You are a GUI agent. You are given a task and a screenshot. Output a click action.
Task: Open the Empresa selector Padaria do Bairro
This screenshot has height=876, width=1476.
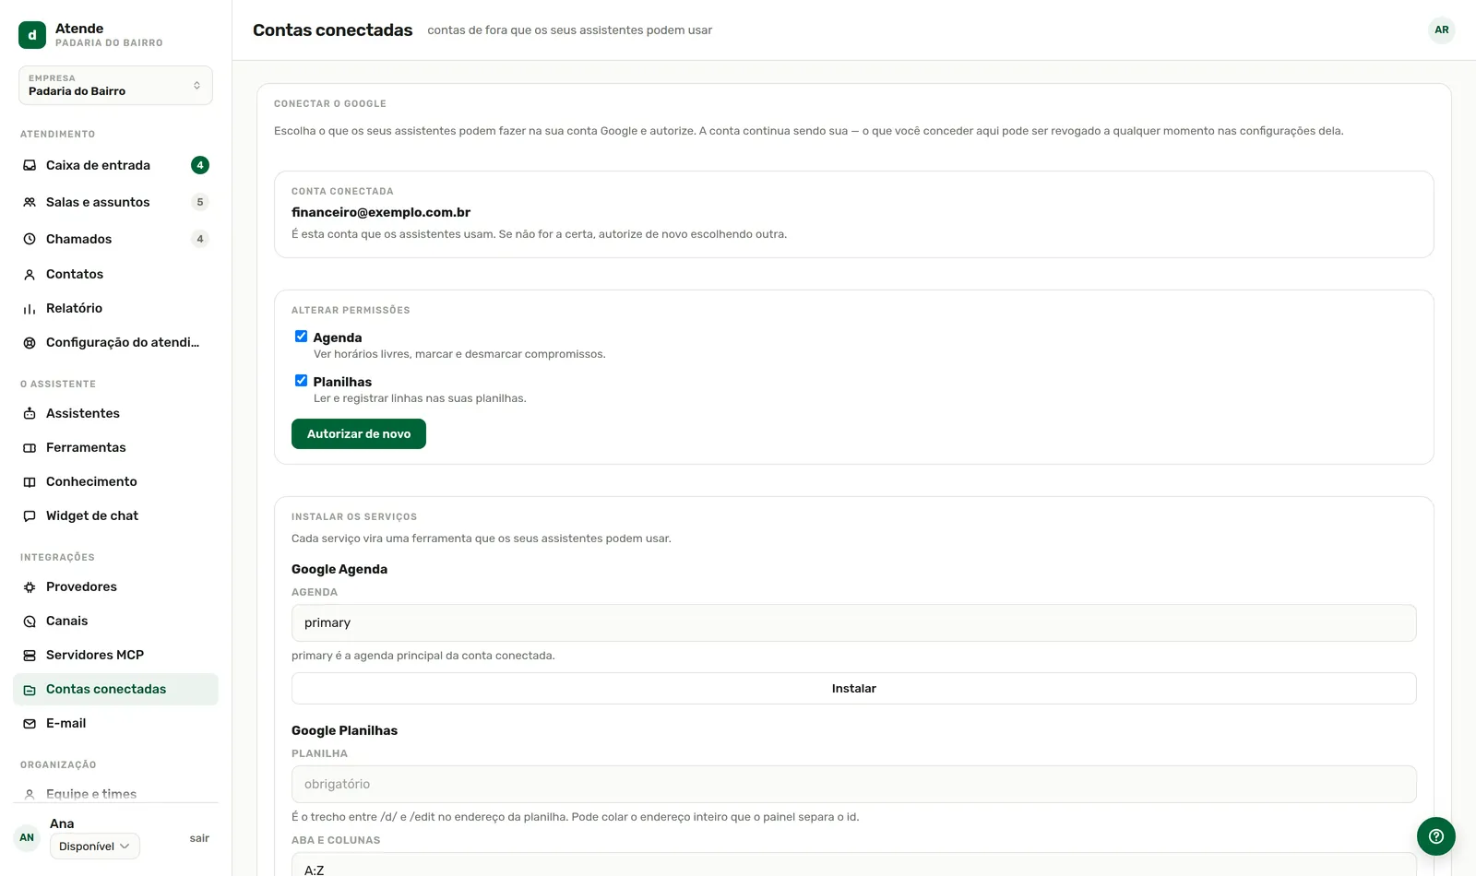[115, 85]
